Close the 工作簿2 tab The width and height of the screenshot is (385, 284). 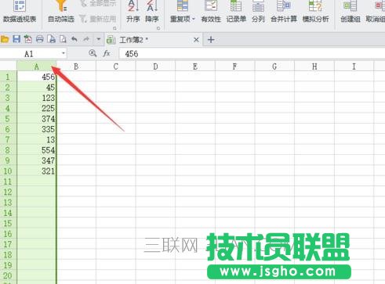(196, 40)
